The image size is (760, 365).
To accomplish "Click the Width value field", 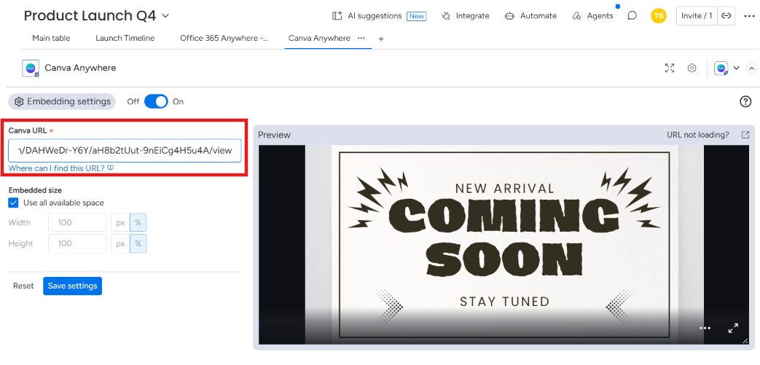I will tap(77, 222).
